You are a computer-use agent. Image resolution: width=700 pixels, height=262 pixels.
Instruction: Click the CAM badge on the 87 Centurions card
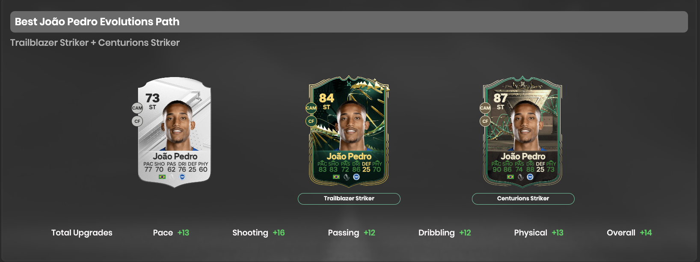click(485, 108)
